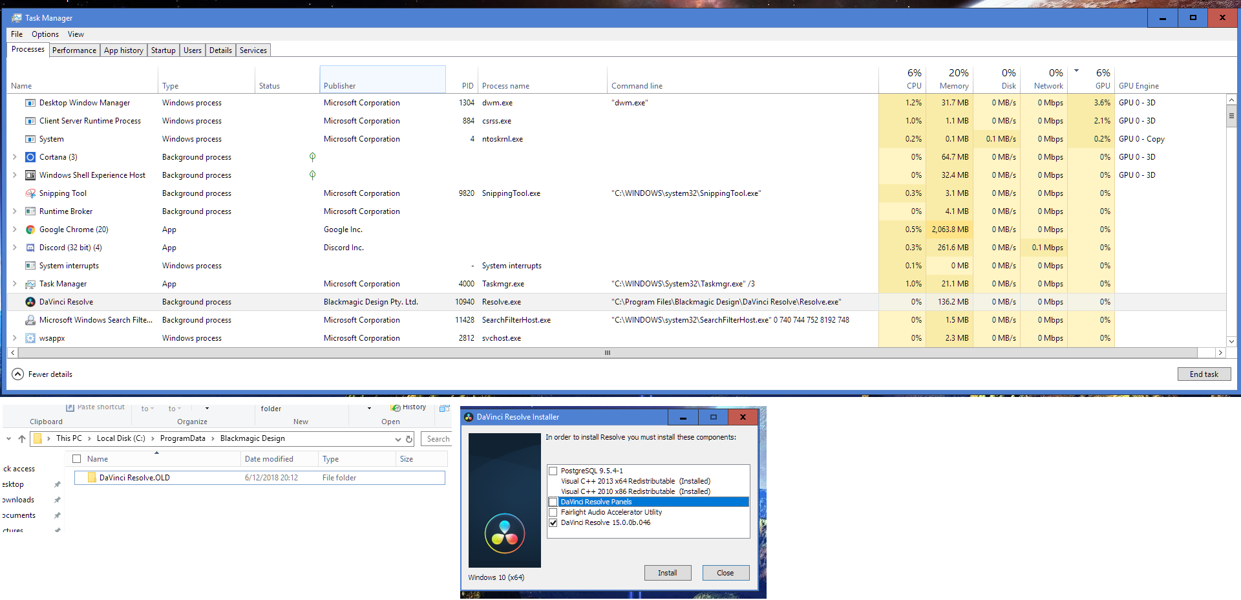The width and height of the screenshot is (1241, 600).
Task: Open recent locations dropdown in Explorer
Action: (8, 439)
